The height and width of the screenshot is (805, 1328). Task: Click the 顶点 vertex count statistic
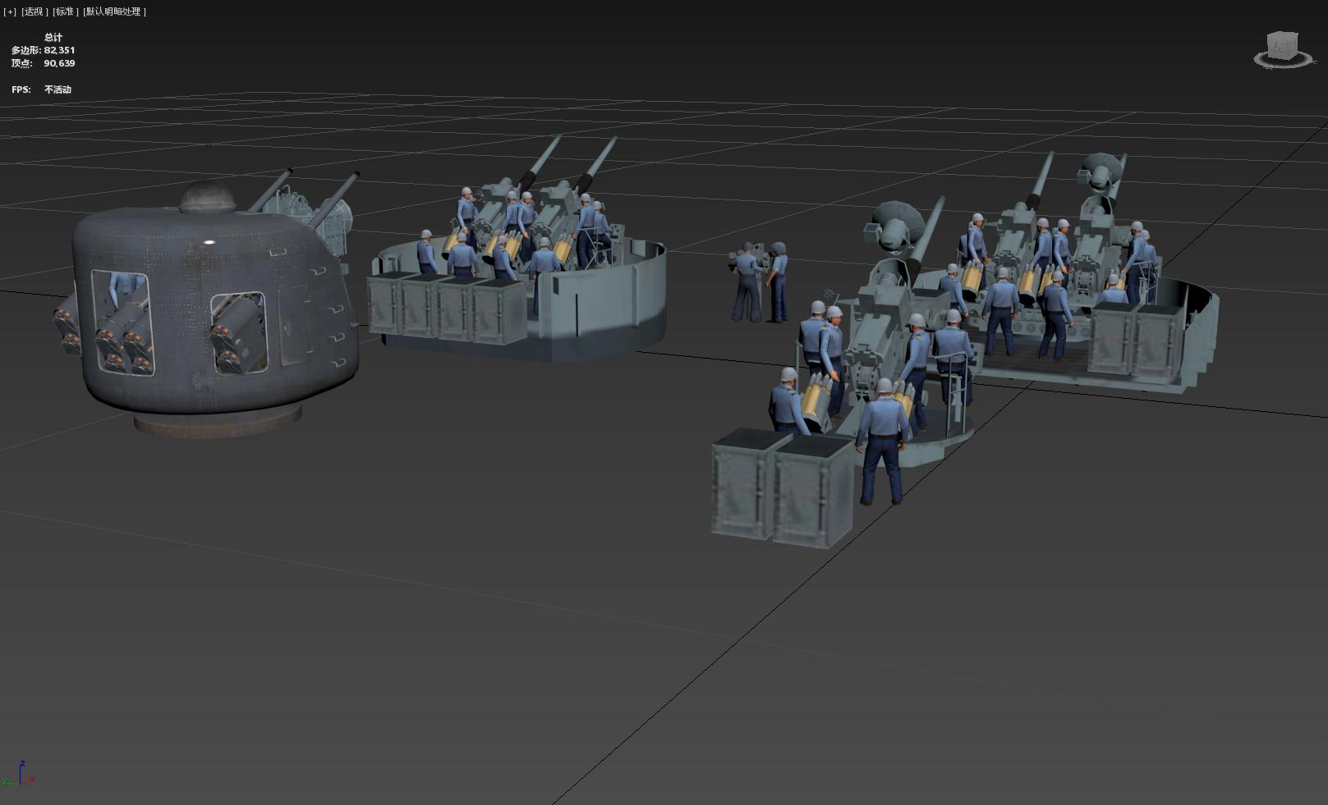point(43,63)
